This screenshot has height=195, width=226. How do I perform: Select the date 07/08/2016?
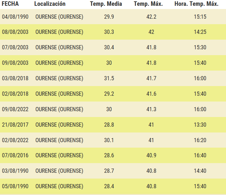(x=15, y=155)
